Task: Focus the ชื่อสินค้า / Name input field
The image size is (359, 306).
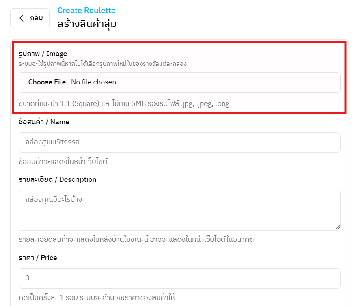Action: [179, 142]
